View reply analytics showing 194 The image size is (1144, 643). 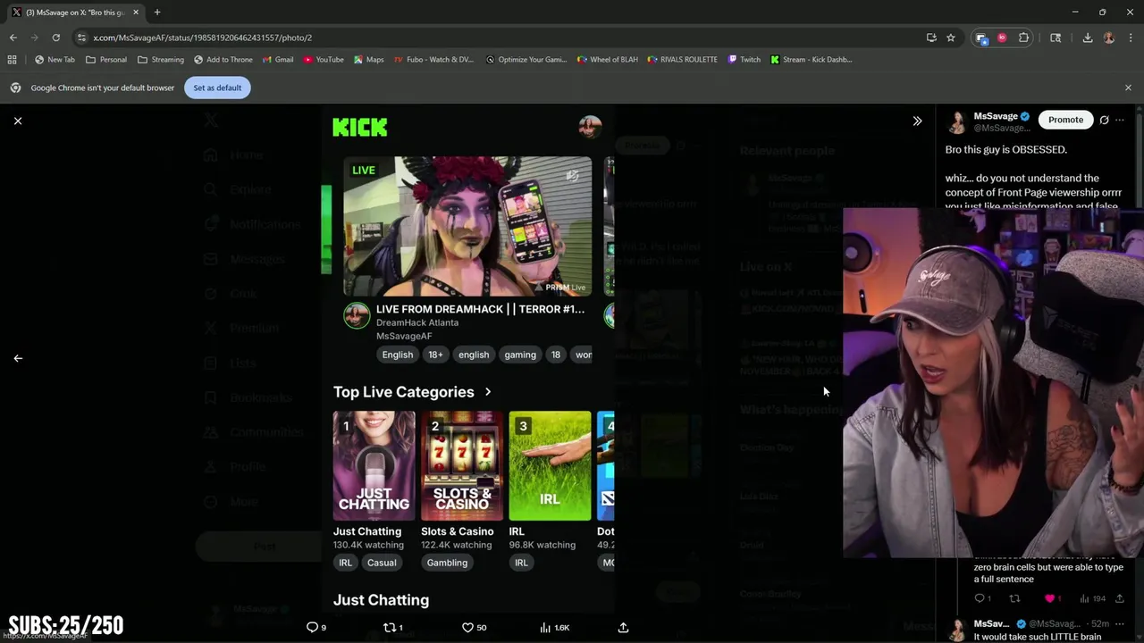1092,598
